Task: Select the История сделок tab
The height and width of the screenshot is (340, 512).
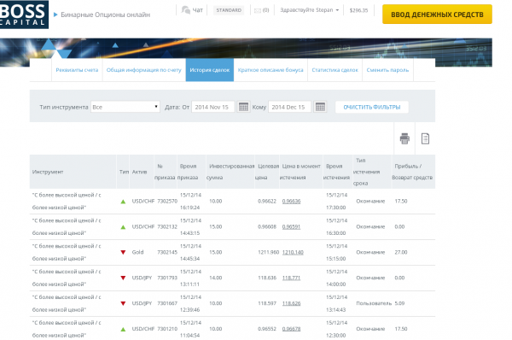Action: click(210, 70)
